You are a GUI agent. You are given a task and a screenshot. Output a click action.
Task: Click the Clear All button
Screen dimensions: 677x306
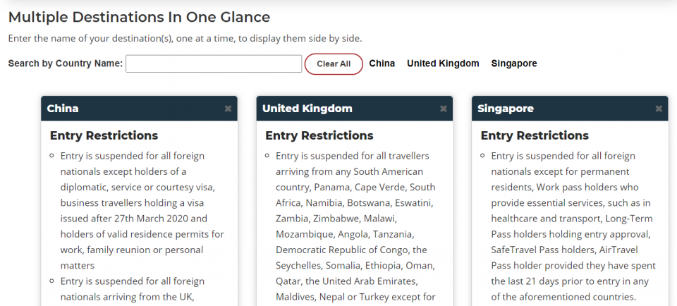tap(334, 64)
